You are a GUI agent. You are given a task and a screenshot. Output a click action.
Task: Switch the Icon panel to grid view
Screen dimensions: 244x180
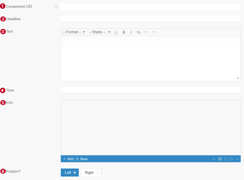pyautogui.click(x=231, y=159)
